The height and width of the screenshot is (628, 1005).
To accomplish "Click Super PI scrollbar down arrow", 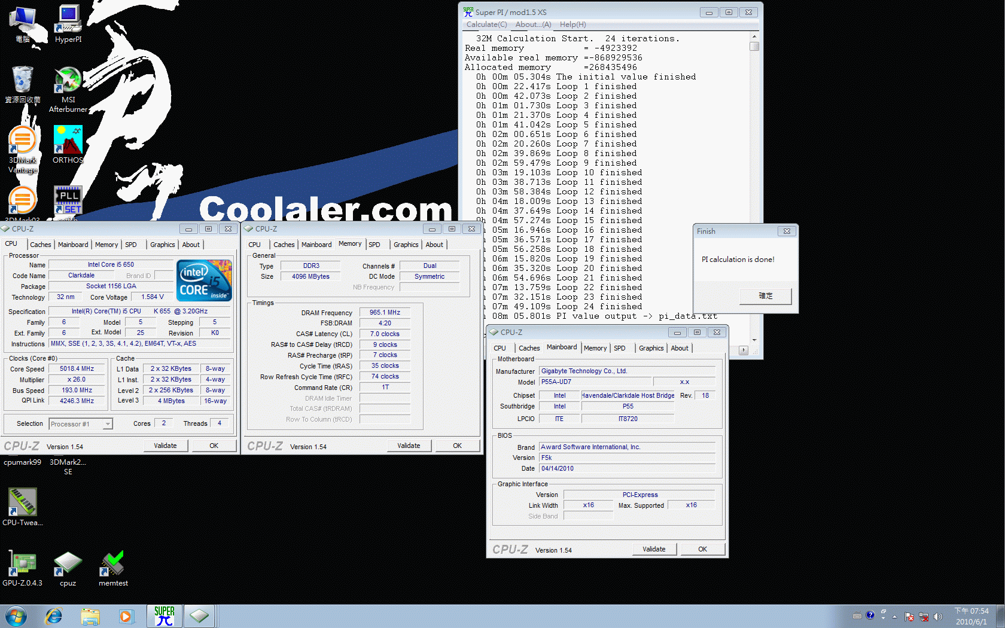I will click(754, 340).
